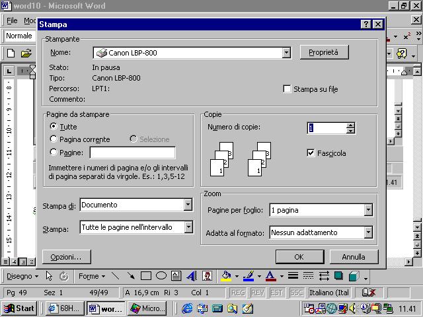423x317 pixels.
Task: Open 3-D settings cube icon
Action: point(354,276)
